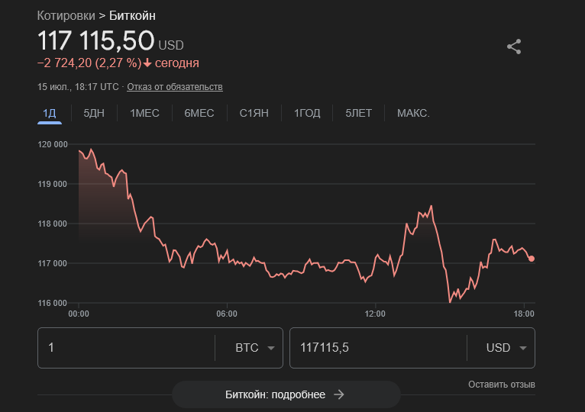
Task: Click the 18:00 time axis label
Action: coord(524,314)
